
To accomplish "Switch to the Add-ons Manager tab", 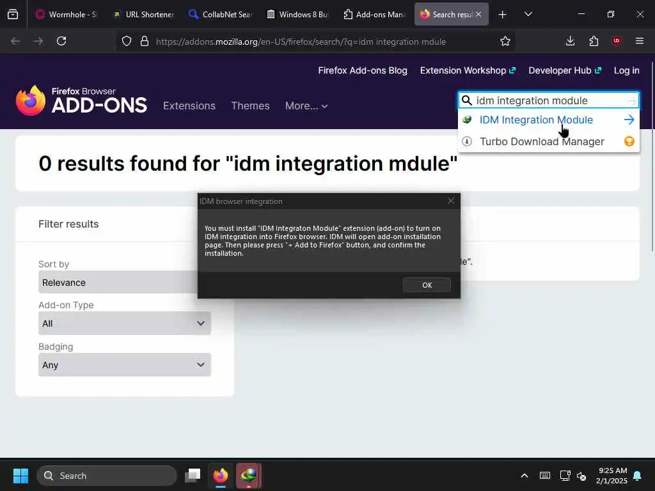I will (374, 14).
